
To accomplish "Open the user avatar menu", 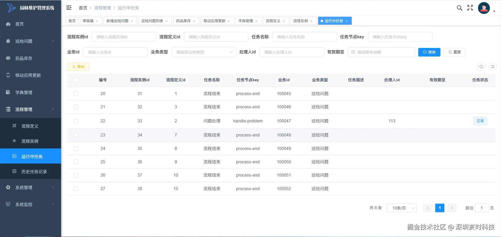I will click(x=484, y=8).
